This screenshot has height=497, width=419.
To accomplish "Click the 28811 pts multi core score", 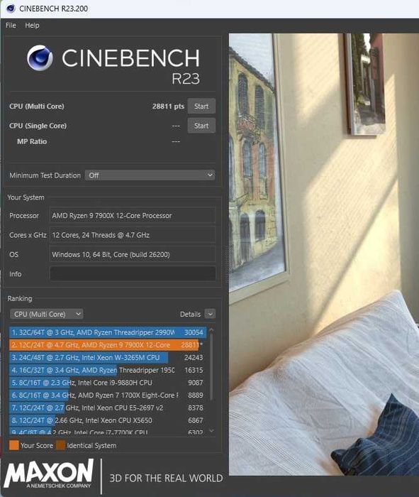I will (168, 106).
